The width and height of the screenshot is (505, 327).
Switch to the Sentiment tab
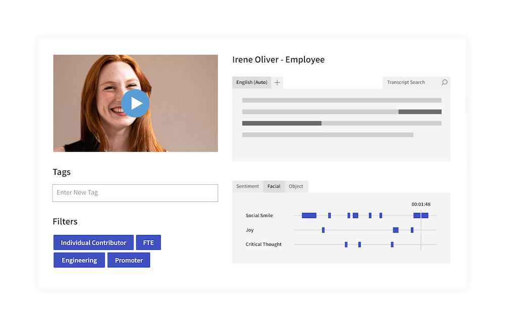click(247, 186)
